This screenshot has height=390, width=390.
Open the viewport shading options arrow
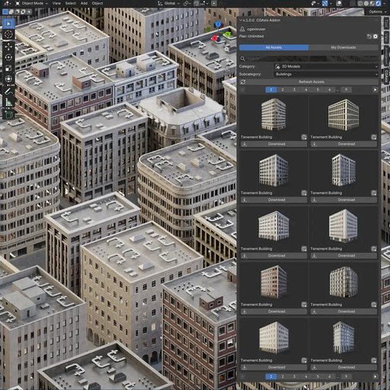385,3
